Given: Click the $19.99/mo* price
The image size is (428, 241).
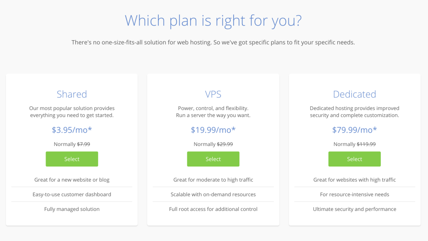Looking at the screenshot, I should point(213,130).
